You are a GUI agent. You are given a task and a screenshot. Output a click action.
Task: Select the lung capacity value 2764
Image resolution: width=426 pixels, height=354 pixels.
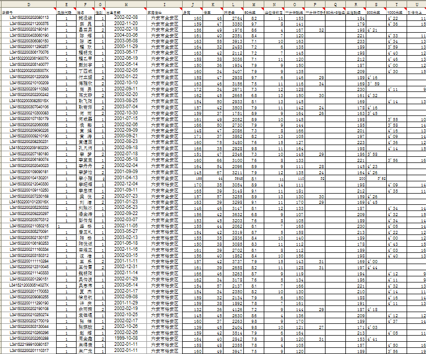pyautogui.click(x=233, y=18)
